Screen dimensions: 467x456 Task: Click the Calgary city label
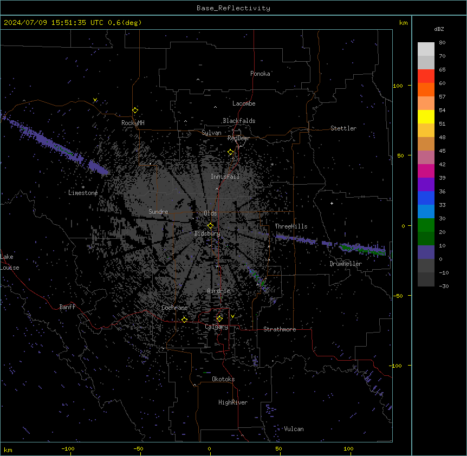217,327
